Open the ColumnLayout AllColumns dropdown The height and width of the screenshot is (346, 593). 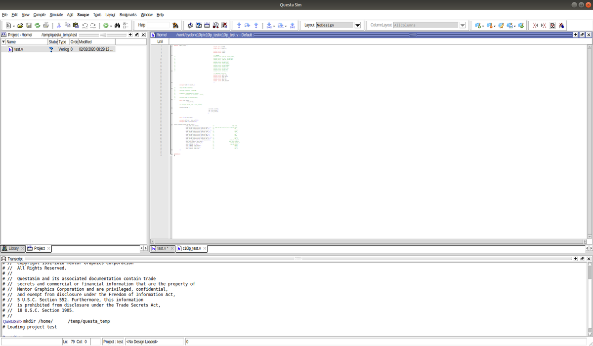coord(462,25)
